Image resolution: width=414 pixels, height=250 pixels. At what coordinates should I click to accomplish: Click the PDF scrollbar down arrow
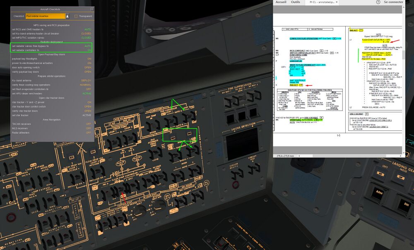(x=403, y=153)
